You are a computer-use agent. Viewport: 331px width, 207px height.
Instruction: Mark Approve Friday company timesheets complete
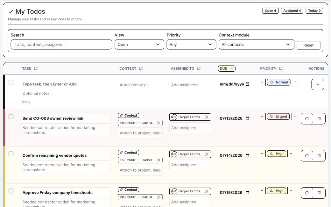(307, 193)
